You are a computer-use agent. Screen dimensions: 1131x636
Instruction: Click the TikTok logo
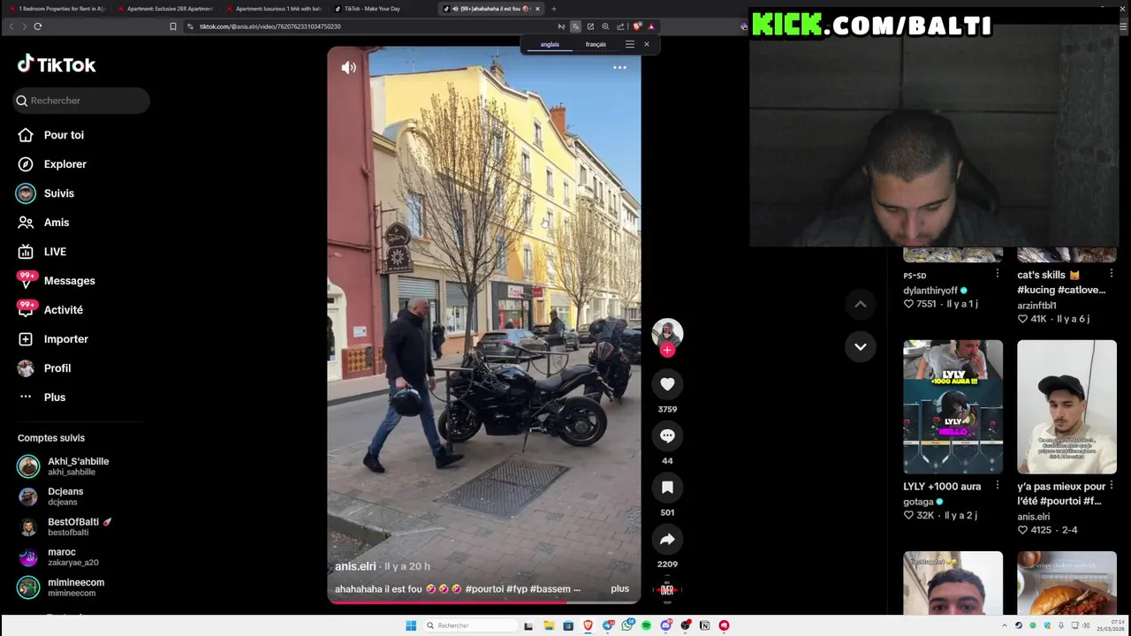pyautogui.click(x=57, y=64)
